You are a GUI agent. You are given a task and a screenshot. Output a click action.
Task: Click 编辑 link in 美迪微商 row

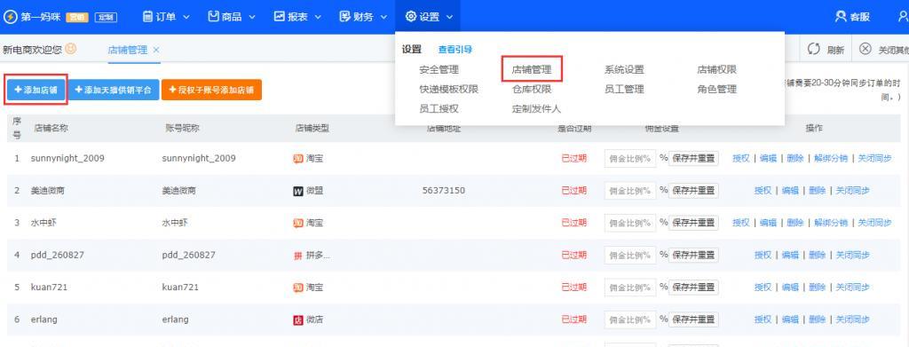tap(790, 191)
